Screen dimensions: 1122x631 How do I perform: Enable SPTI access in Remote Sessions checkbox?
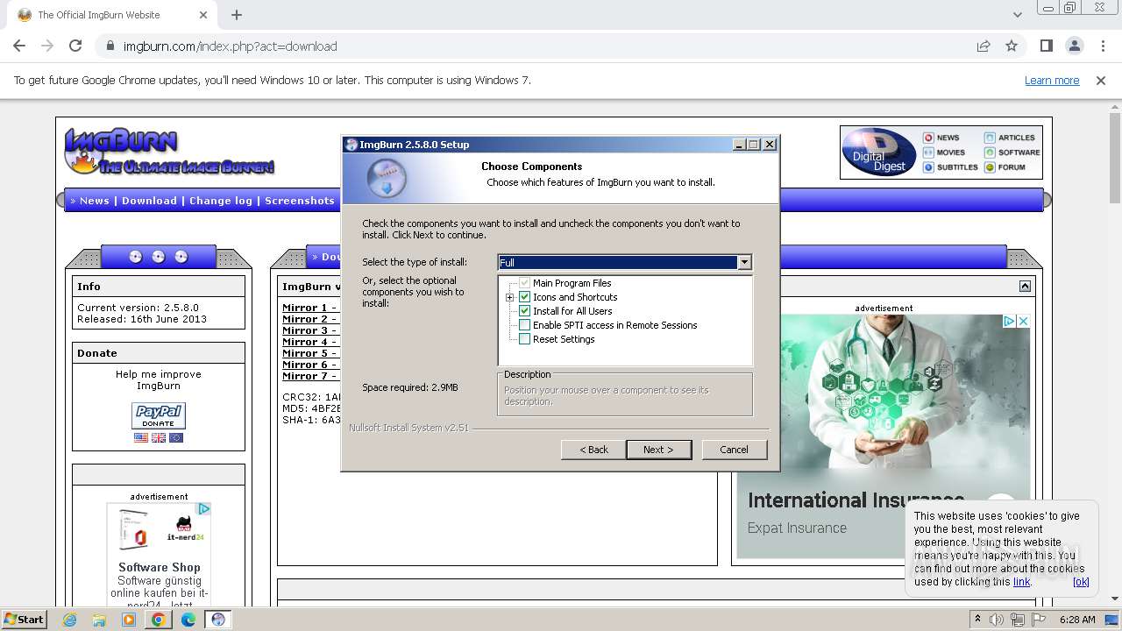[x=524, y=325]
